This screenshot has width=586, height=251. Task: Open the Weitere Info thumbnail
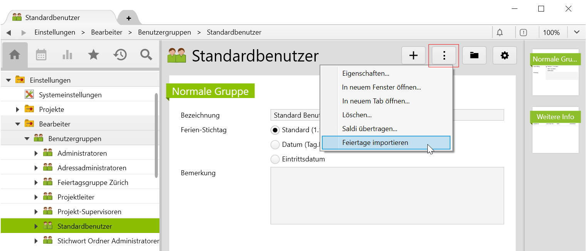(555, 130)
